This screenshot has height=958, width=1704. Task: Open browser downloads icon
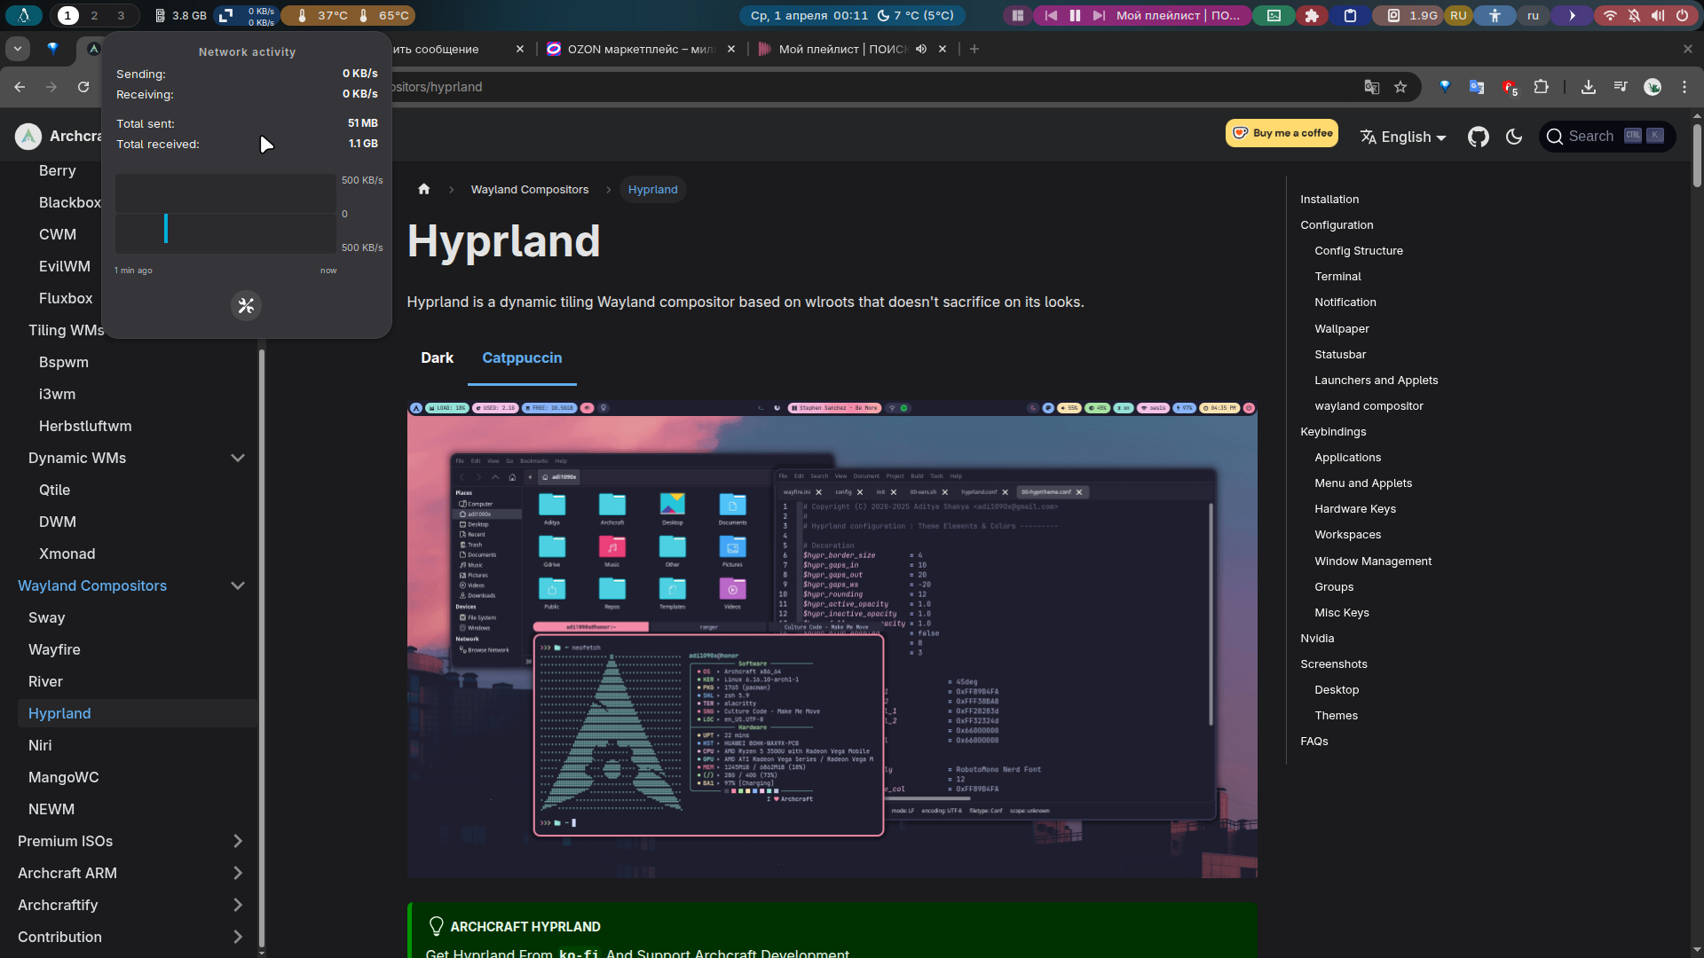[x=1588, y=87]
